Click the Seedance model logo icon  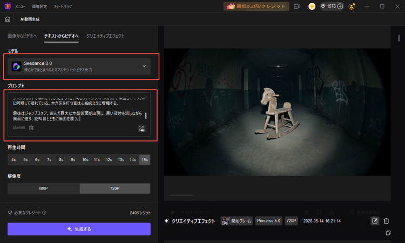pyautogui.click(x=16, y=66)
